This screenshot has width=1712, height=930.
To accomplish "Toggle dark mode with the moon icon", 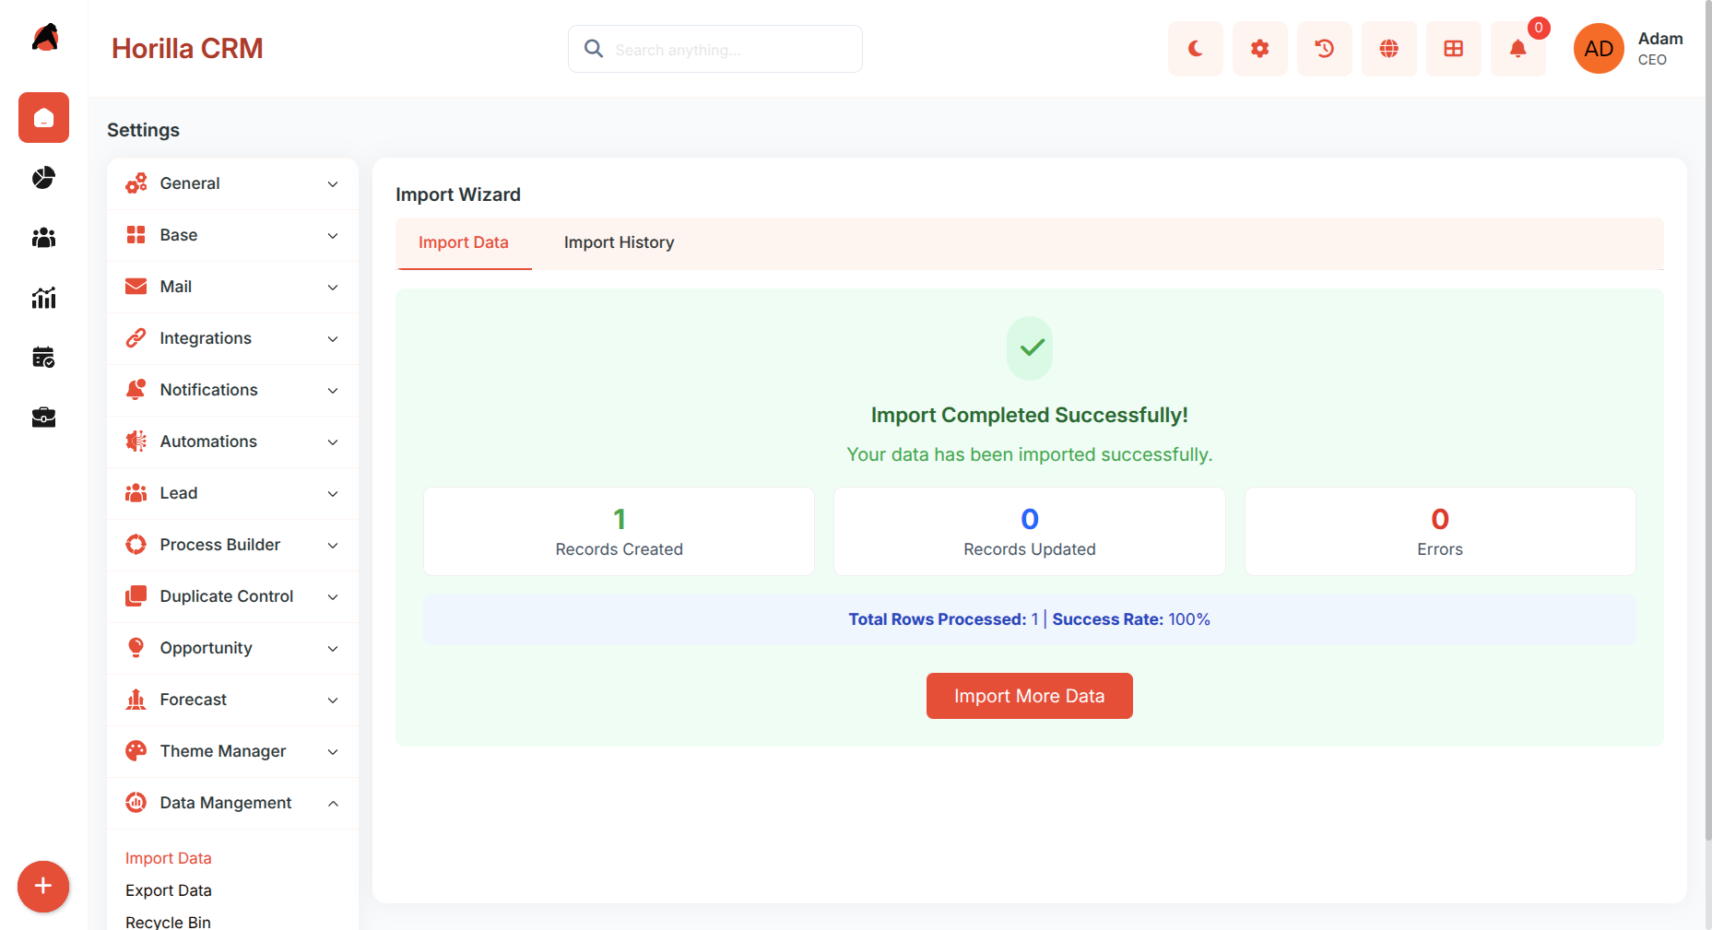I will [x=1196, y=49].
